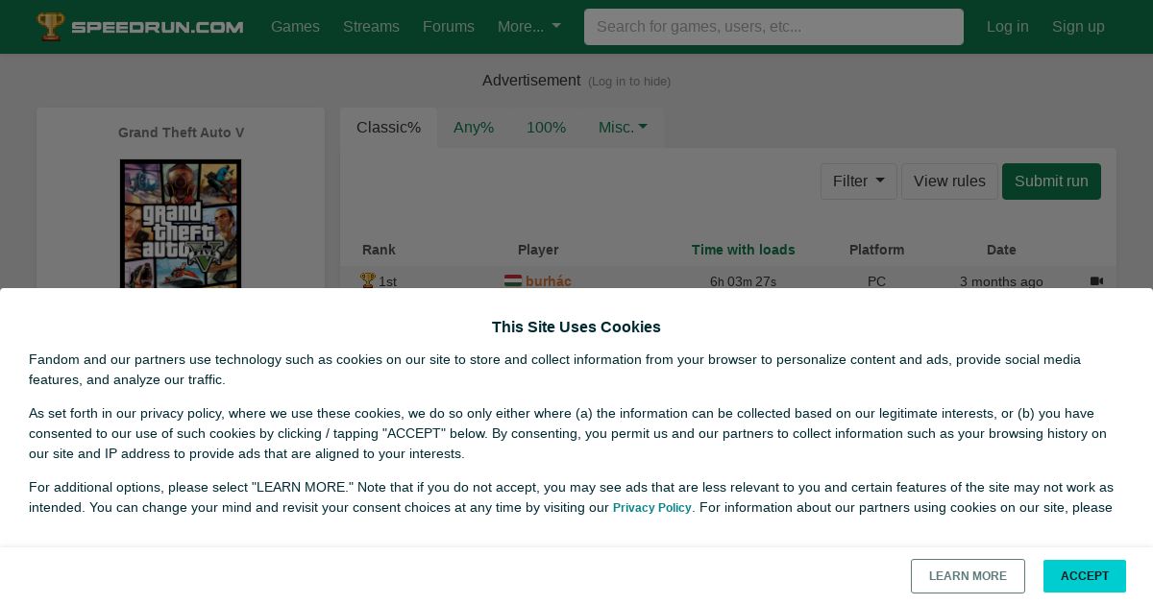Click the View rules button
1153x605 pixels.
coord(949,181)
